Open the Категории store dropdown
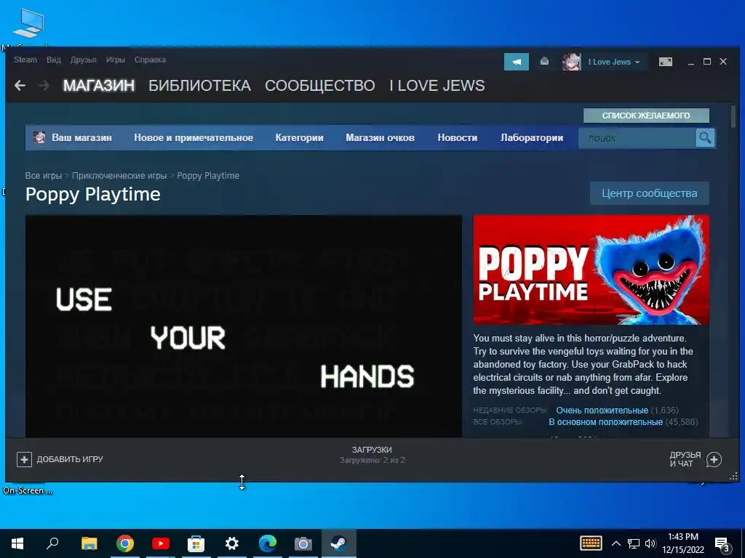745x558 pixels. point(299,137)
